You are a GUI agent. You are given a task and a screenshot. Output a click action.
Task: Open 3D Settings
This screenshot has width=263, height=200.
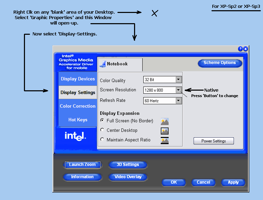pos(128,165)
